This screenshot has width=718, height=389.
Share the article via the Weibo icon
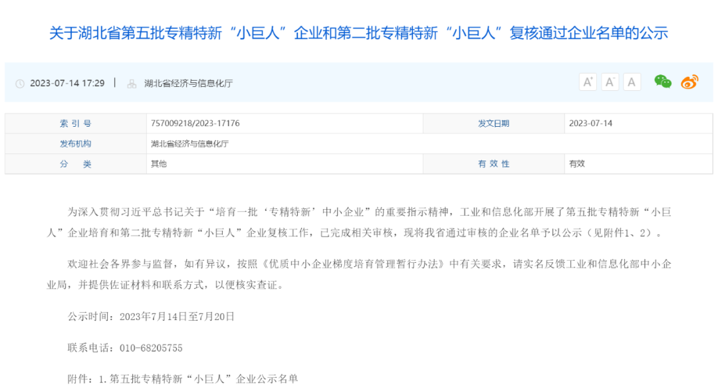(x=689, y=81)
